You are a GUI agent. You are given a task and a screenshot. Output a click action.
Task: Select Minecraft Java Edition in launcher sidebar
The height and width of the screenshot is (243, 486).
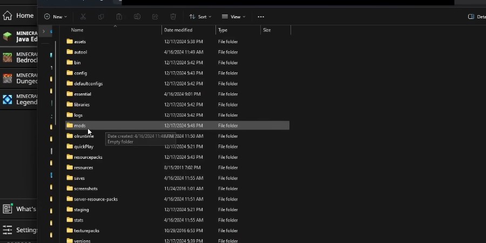coord(18,36)
